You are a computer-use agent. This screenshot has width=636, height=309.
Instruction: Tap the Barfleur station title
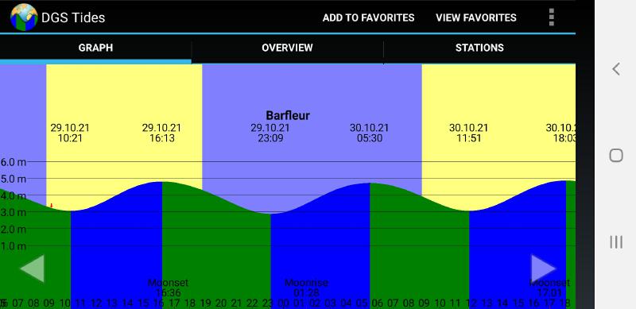(288, 115)
